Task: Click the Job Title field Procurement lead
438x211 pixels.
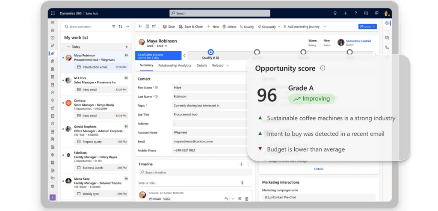Action: (x=210, y=114)
